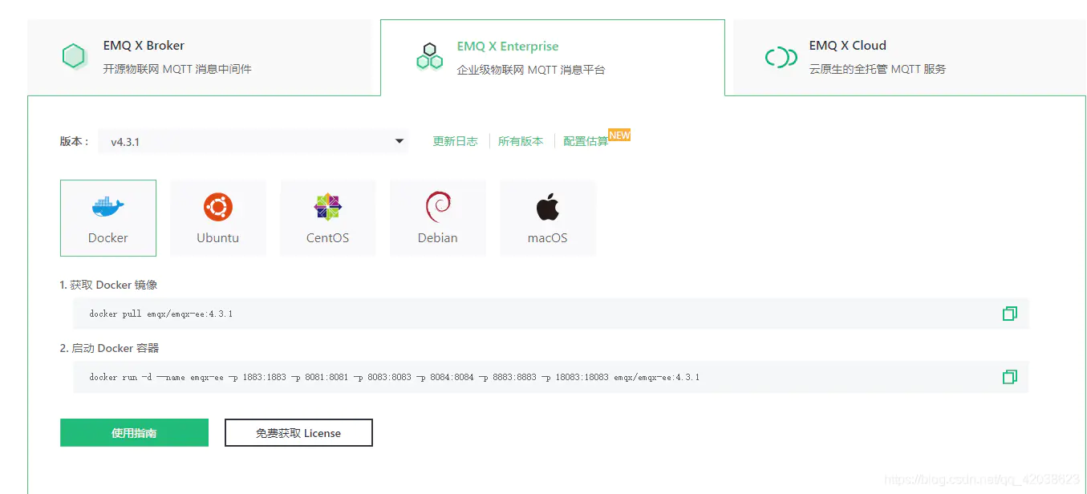Click the EMQ X Enterprise hexagons icon
Image resolution: width=1087 pixels, height=494 pixels.
coord(429,57)
